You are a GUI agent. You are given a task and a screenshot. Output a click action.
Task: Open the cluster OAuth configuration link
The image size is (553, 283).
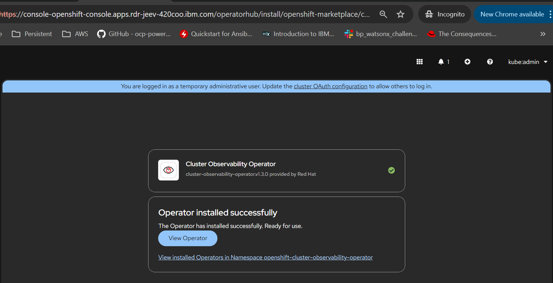[x=331, y=86]
